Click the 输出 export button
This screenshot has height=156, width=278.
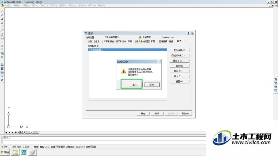(x=179, y=71)
